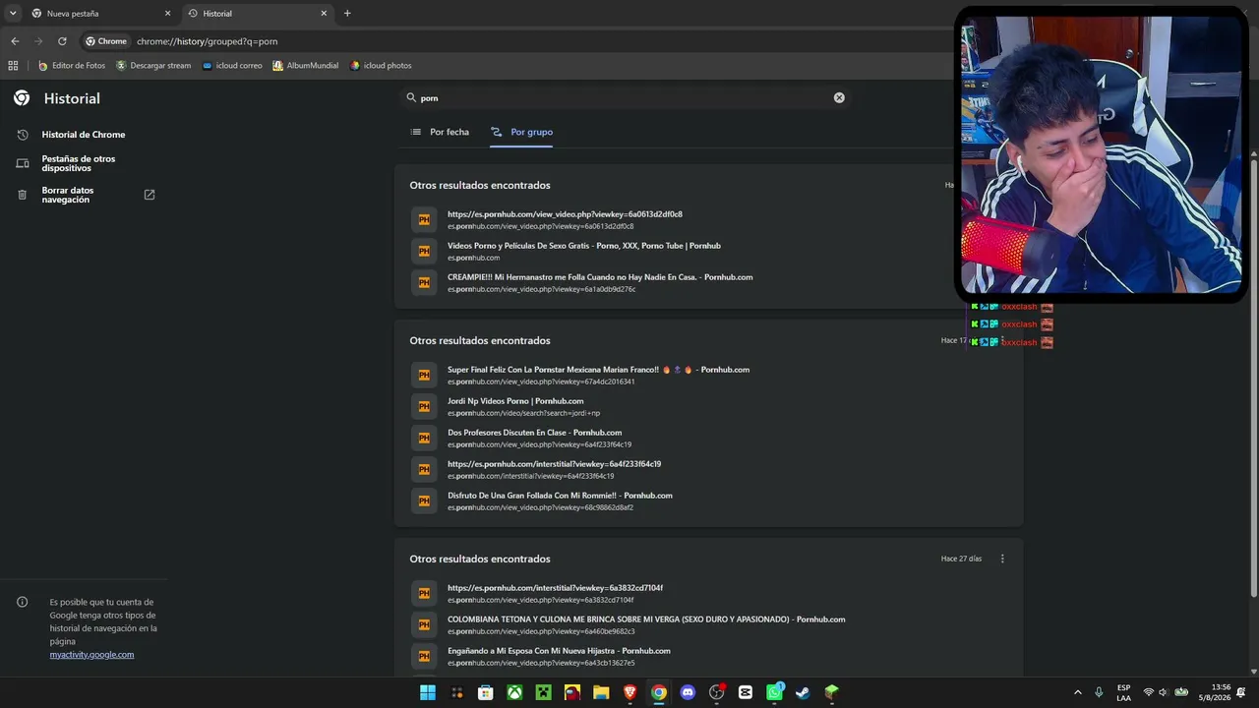Open the AlbumMundial bookmark
This screenshot has width=1259, height=708.
(305, 66)
